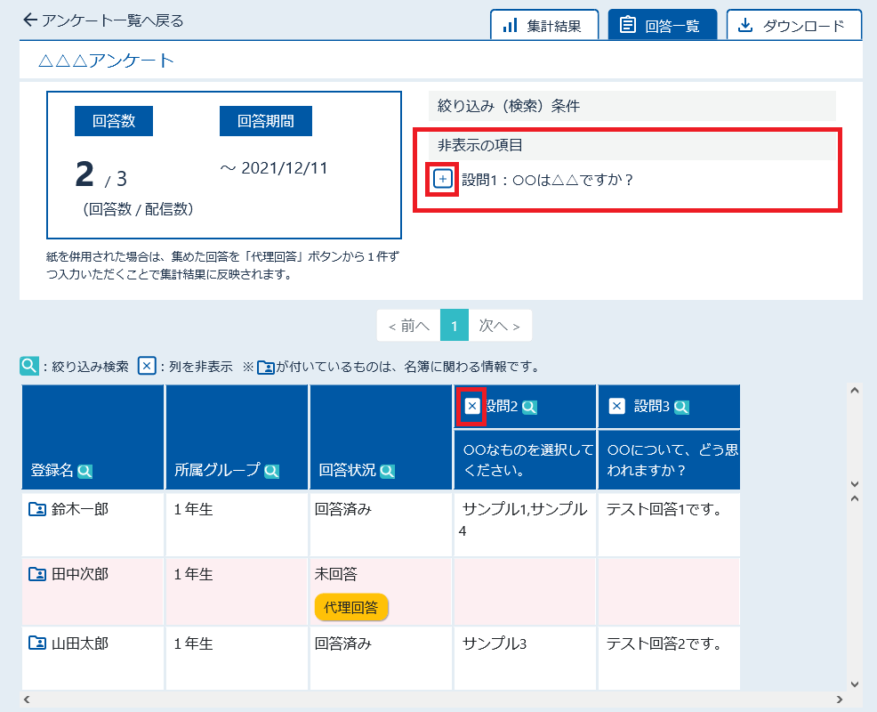Go to previous page with 前へ
877x712 pixels.
coord(409,325)
